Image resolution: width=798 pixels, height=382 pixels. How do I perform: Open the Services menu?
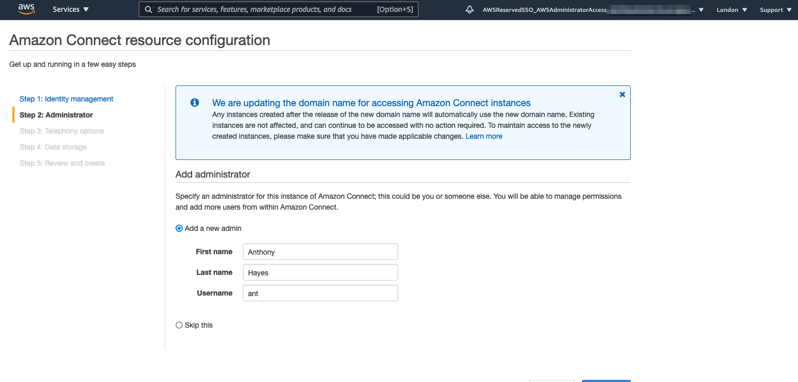tap(70, 9)
